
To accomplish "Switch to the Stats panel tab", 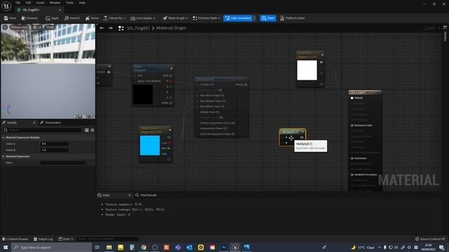I will coord(106,195).
